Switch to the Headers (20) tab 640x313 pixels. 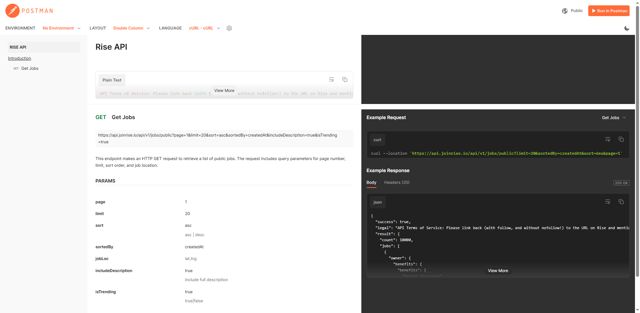point(397,182)
